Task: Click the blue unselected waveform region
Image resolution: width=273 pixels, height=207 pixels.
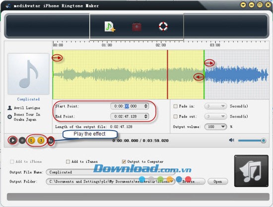Action: point(236,75)
